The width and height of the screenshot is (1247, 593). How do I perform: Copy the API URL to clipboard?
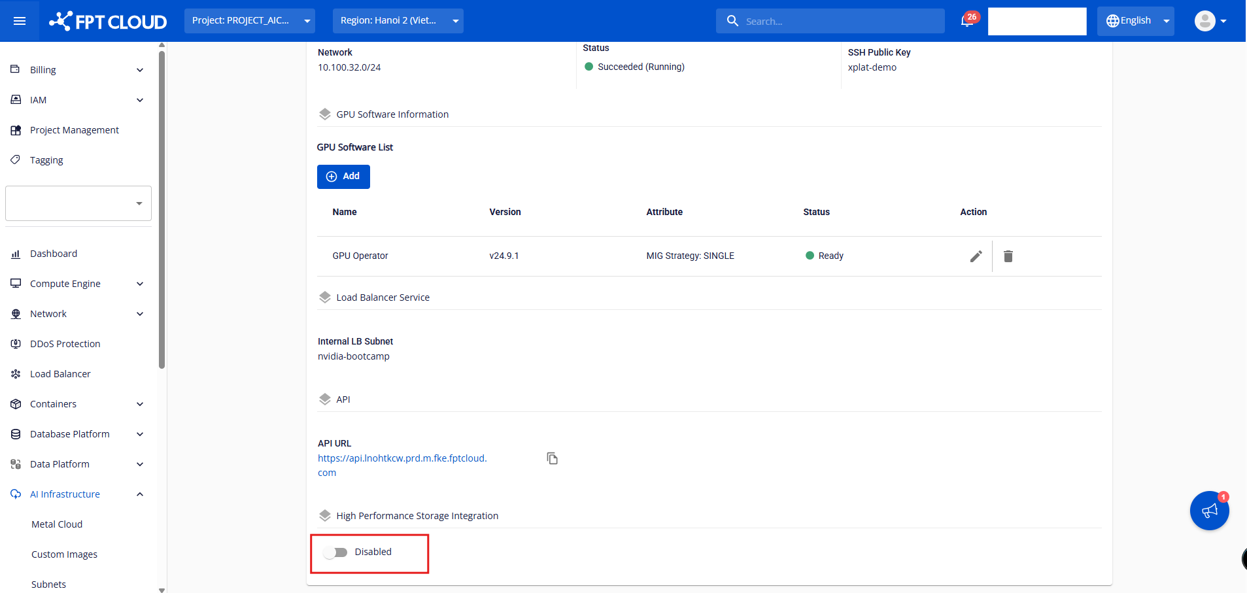point(553,458)
